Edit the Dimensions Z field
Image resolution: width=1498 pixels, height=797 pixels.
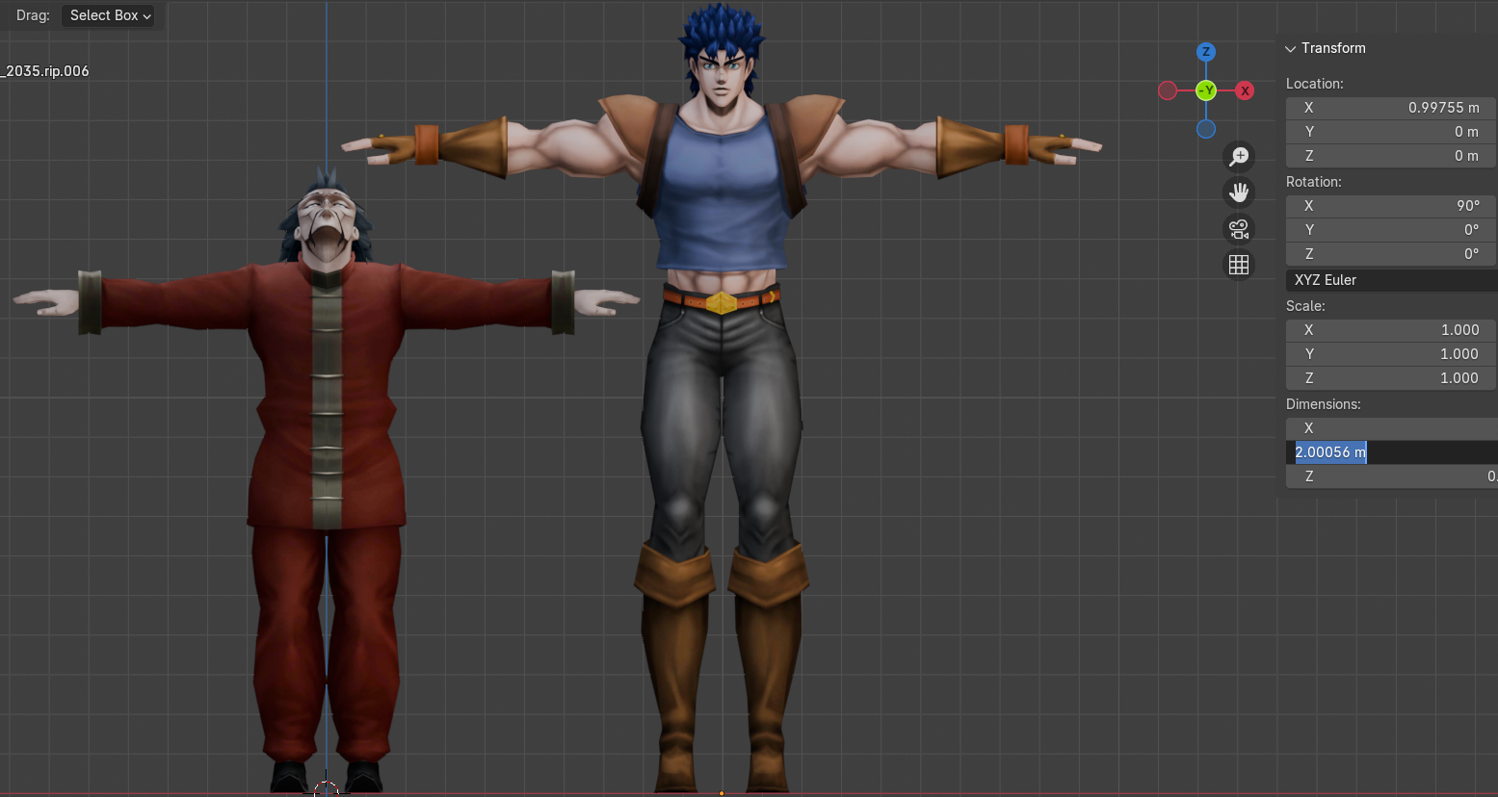(x=1391, y=476)
